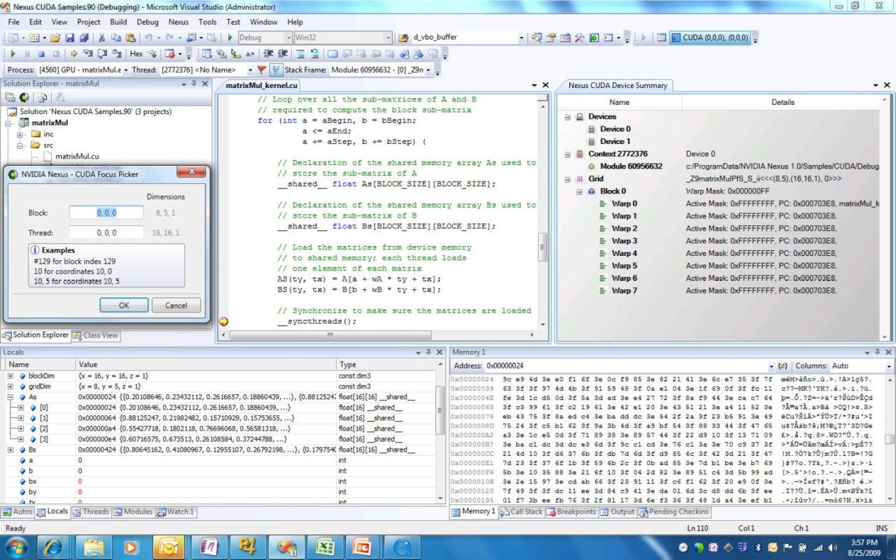Viewport: 896px width, 560px height.
Task: Click the Paste clipboard icon
Action: [130, 38]
